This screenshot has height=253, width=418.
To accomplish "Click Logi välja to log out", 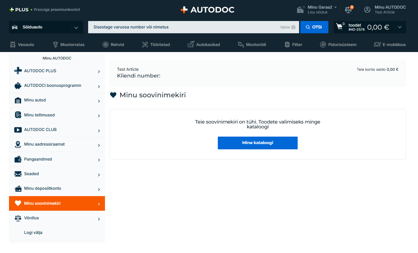I will [x=33, y=232].
